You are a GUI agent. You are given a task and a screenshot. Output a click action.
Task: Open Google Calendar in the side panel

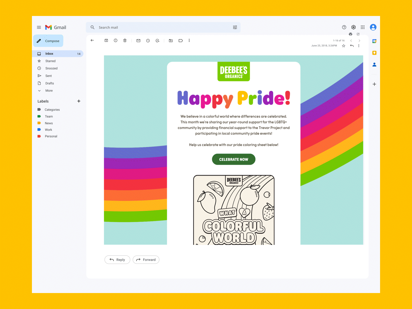(374, 41)
